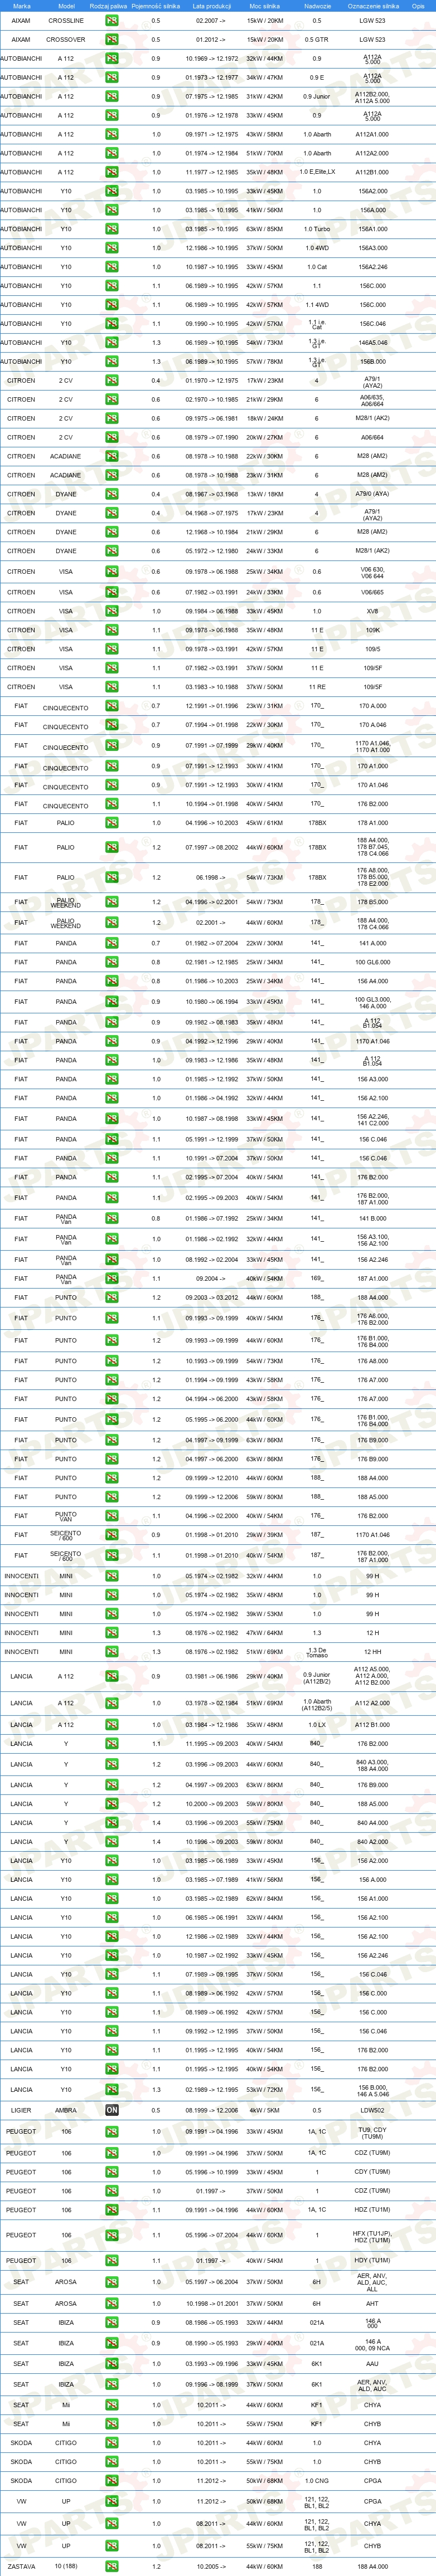
Task: Click the 1.0 LX body cell
Action: tap(317, 1725)
